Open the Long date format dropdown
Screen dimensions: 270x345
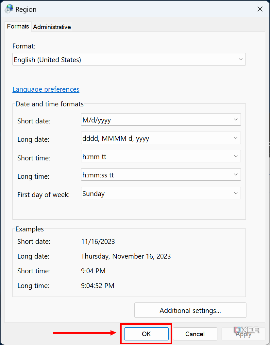(x=161, y=138)
